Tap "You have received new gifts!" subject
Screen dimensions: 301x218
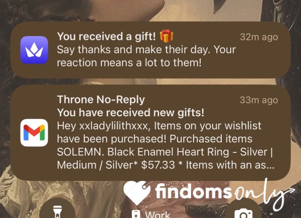[131, 113]
